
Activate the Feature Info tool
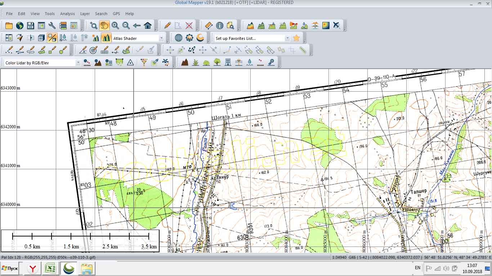pos(219,26)
